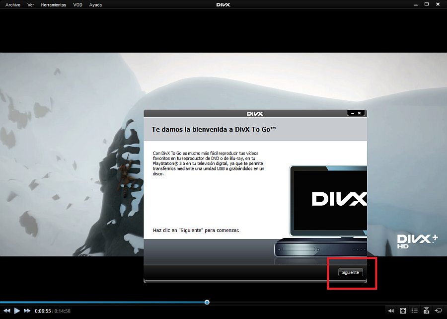Switch to fullscreen via expand icon

click(403, 311)
